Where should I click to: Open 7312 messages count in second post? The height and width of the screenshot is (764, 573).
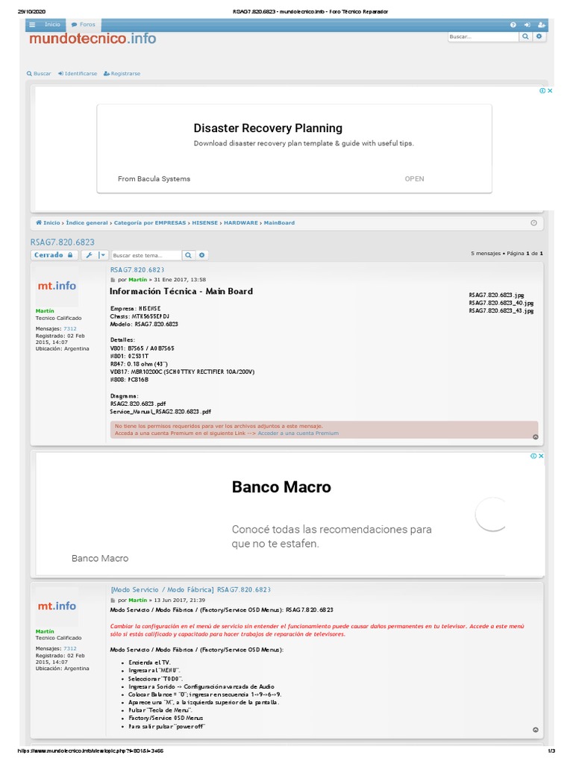(69, 649)
